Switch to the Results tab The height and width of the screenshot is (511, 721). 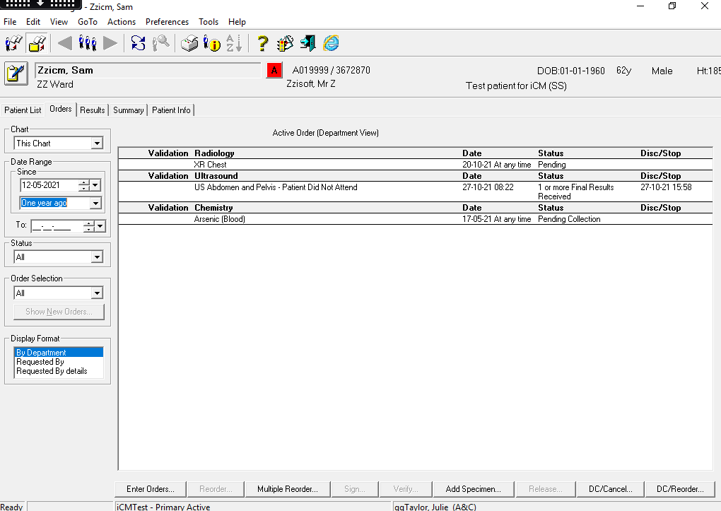click(93, 110)
